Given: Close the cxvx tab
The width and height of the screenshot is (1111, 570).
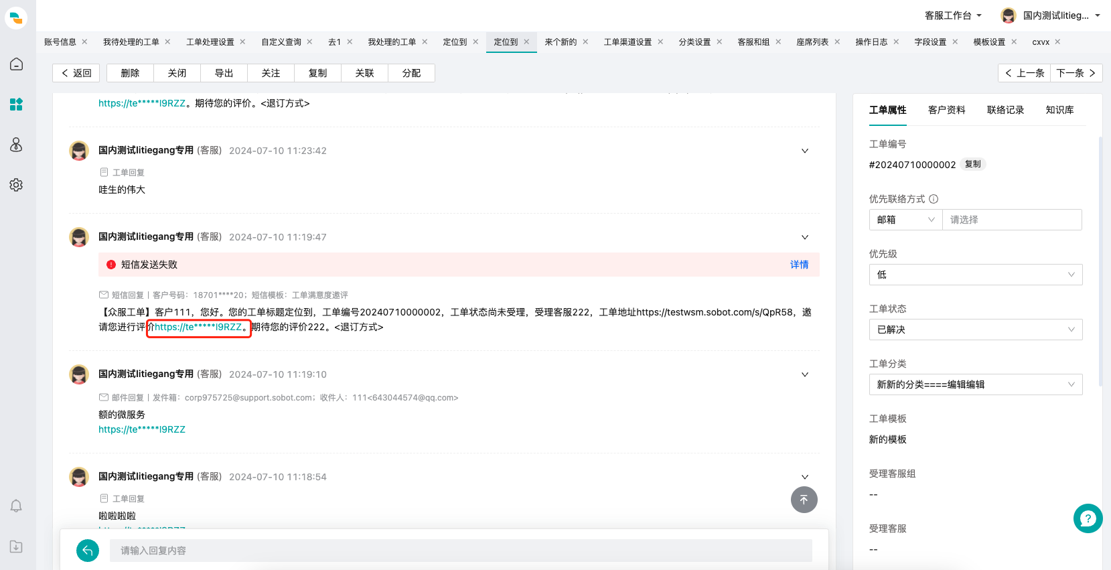Looking at the screenshot, I should tap(1057, 42).
